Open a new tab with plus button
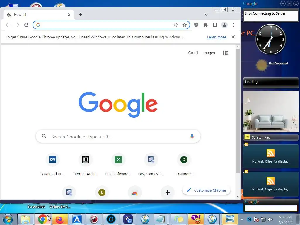Viewport: 300px width, 225px height. pyautogui.click(x=80, y=15)
